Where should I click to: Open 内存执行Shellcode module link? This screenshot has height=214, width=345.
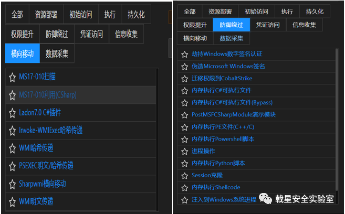click(216, 187)
